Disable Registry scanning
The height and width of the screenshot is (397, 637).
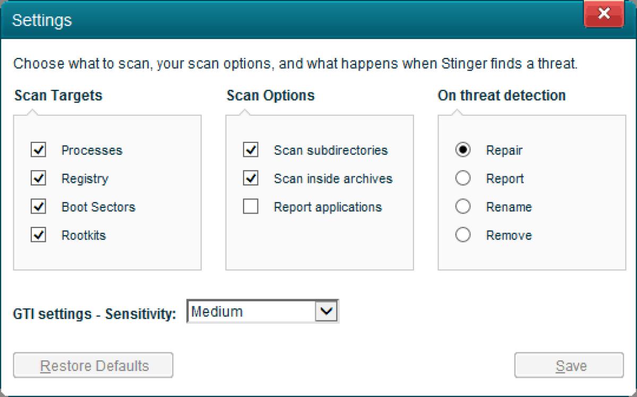[37, 179]
